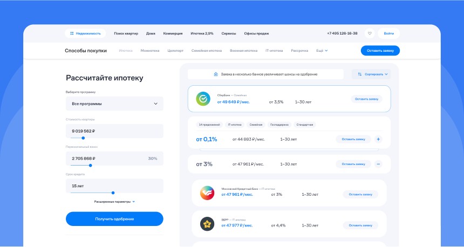464x247 pixels.
Task: Open Поиск квартир menu item
Action: click(x=126, y=33)
